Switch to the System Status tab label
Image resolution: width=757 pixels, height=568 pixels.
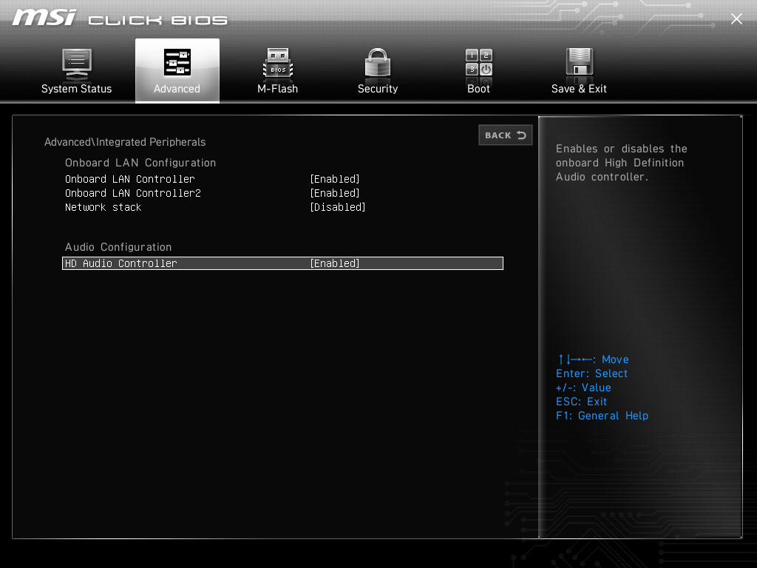click(76, 89)
